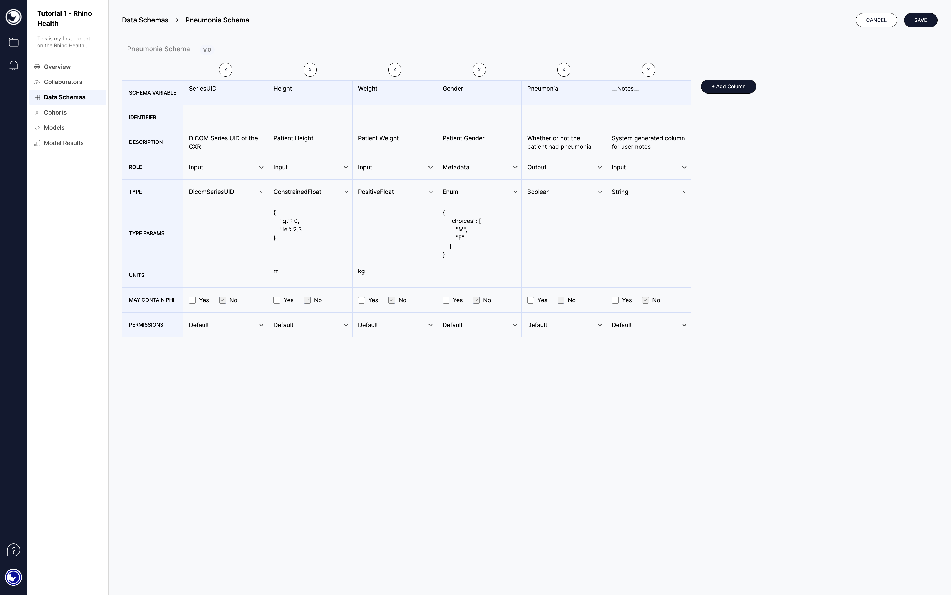Go to the Overview page
This screenshot has width=951, height=595.
point(68,67)
